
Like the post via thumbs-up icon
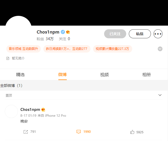click(x=132, y=132)
